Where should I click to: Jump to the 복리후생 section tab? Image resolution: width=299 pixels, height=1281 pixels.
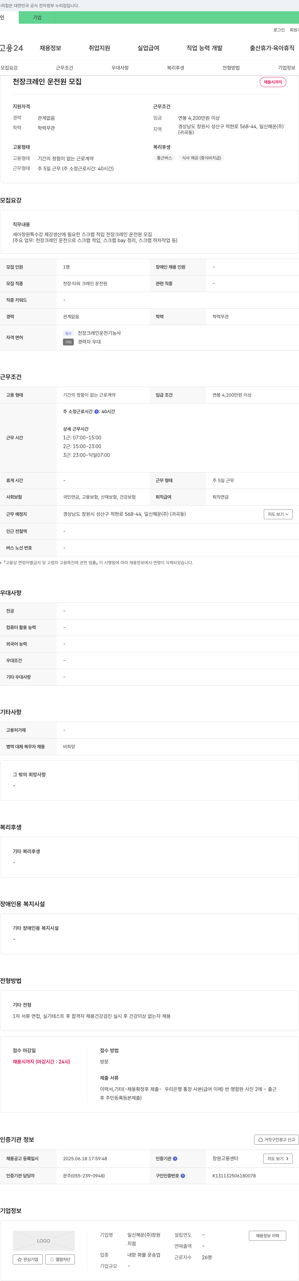click(x=175, y=68)
